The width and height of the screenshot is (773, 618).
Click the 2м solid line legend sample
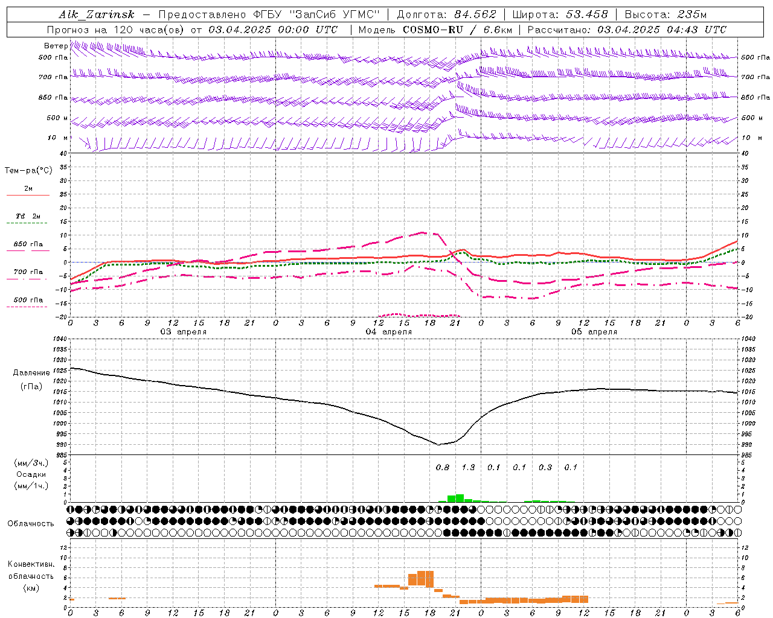28,196
